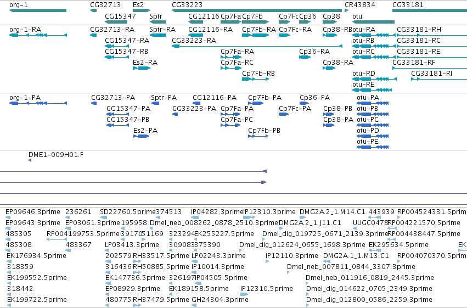The width and height of the screenshot is (467, 308).
Task: Click the Cp38 gene label
Action: click(x=331, y=16)
